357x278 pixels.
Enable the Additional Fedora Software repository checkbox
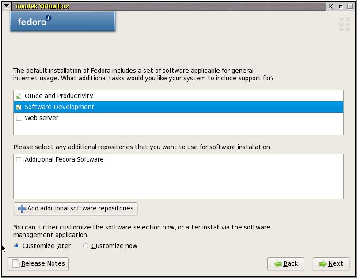click(19, 160)
